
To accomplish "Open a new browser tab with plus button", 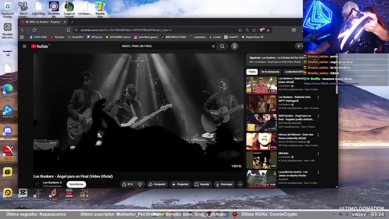I will [x=72, y=22].
